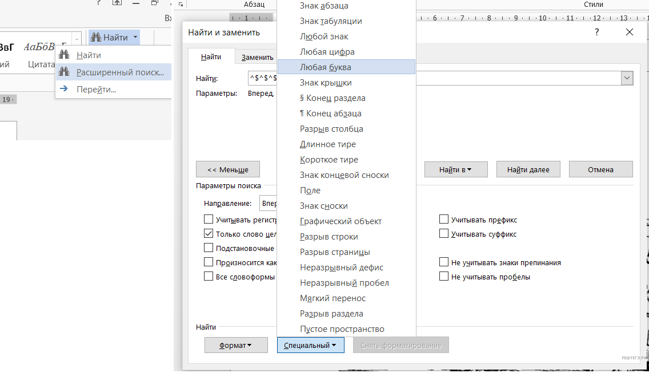Screen dimensions: 649x373
Task: Switch to the Заменить tab
Action: click(x=257, y=57)
